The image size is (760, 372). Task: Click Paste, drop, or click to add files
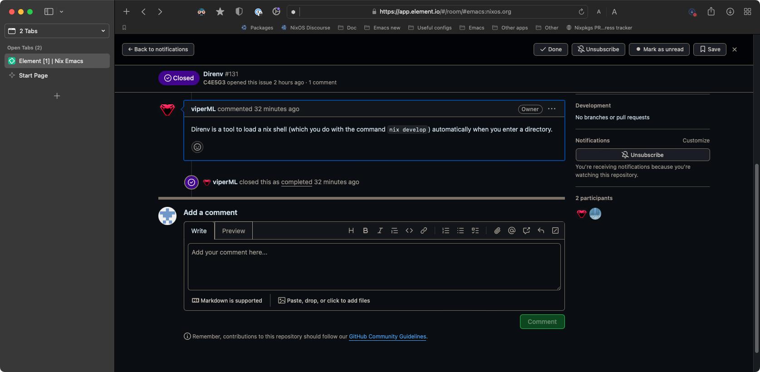324,301
